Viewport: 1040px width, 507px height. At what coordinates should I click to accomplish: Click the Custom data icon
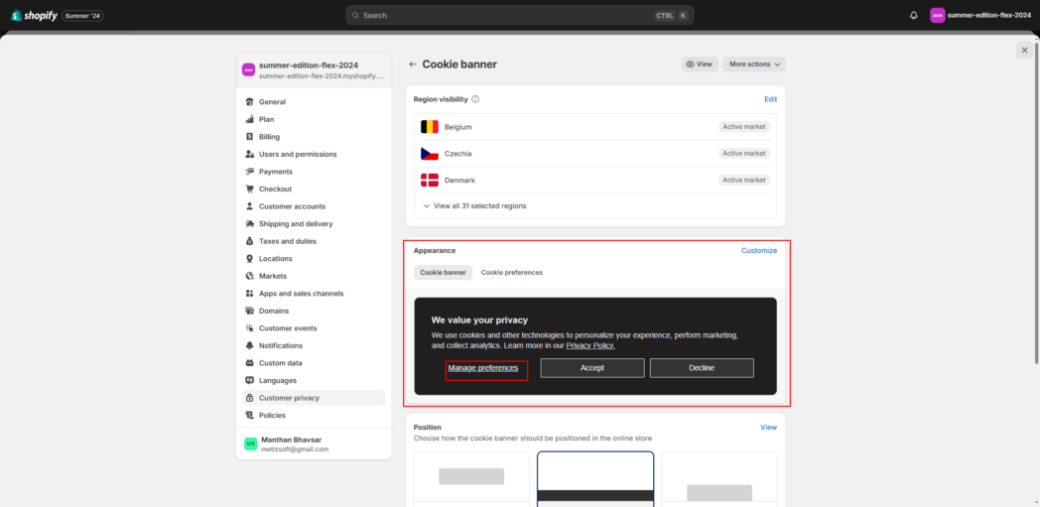[x=249, y=363]
